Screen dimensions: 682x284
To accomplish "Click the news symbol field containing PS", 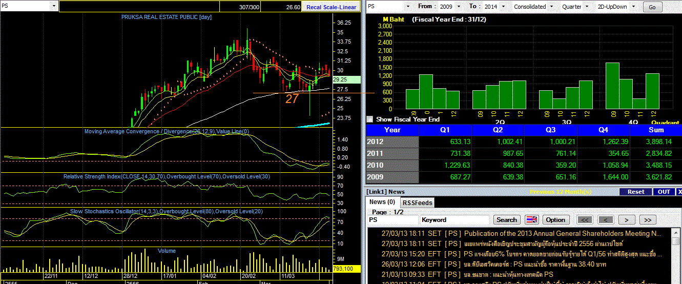I will coord(392,220).
